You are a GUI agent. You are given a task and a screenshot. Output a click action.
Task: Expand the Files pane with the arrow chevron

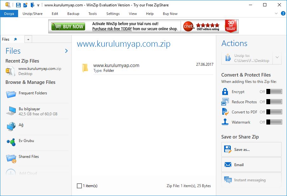(x=66, y=51)
